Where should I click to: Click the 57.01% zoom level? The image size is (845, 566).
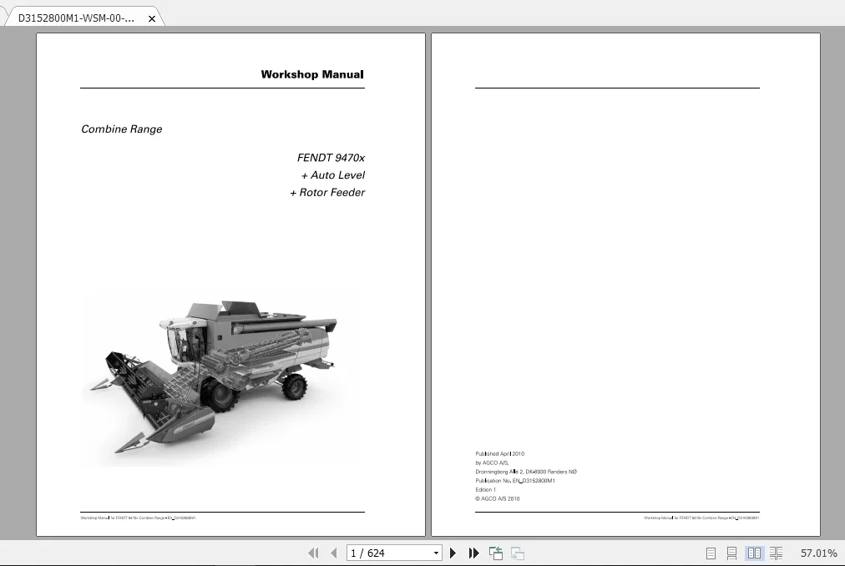click(x=818, y=553)
